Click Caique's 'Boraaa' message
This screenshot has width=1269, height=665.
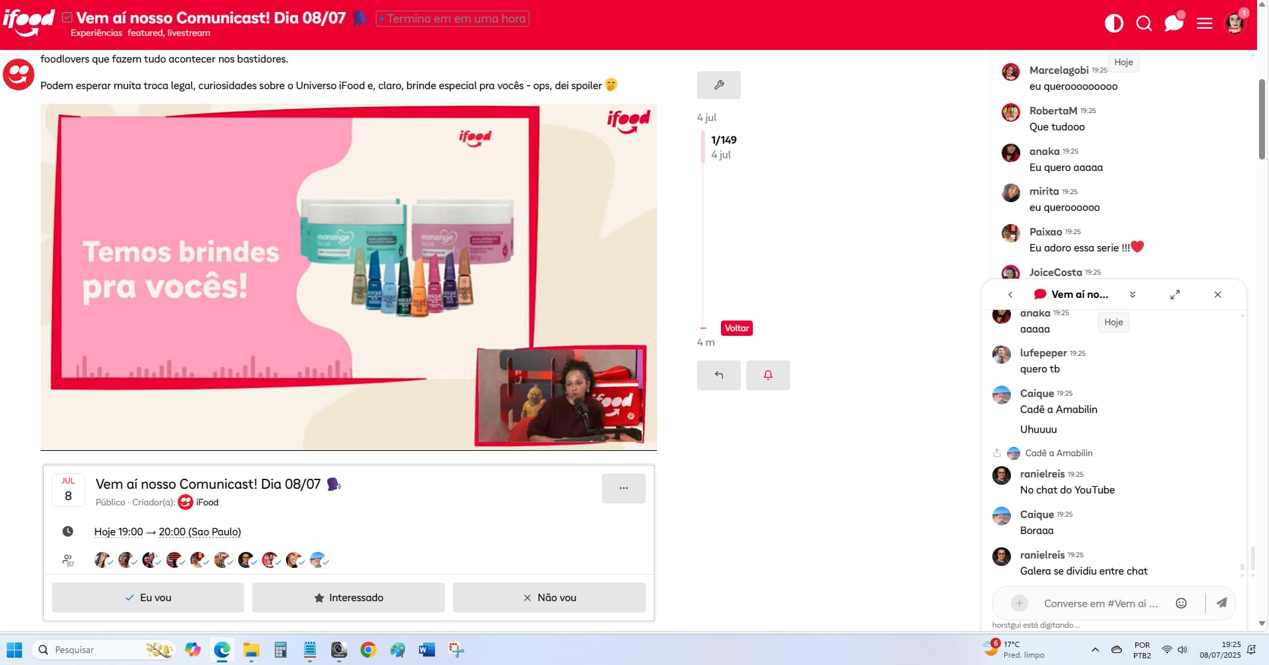pos(1037,530)
